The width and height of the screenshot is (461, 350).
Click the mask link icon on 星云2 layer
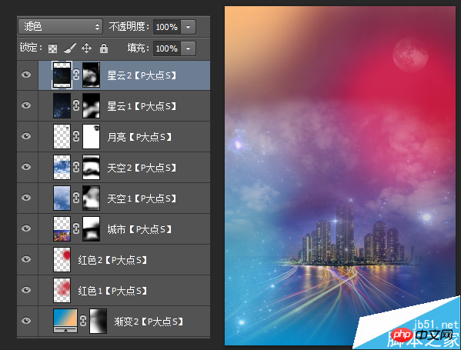point(76,75)
